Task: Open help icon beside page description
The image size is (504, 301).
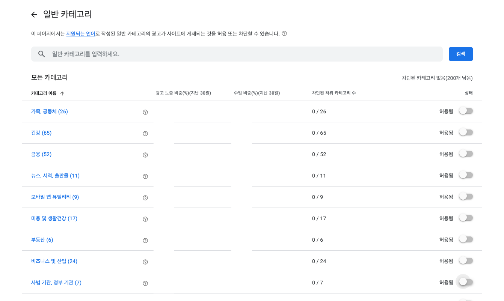Action: click(284, 33)
